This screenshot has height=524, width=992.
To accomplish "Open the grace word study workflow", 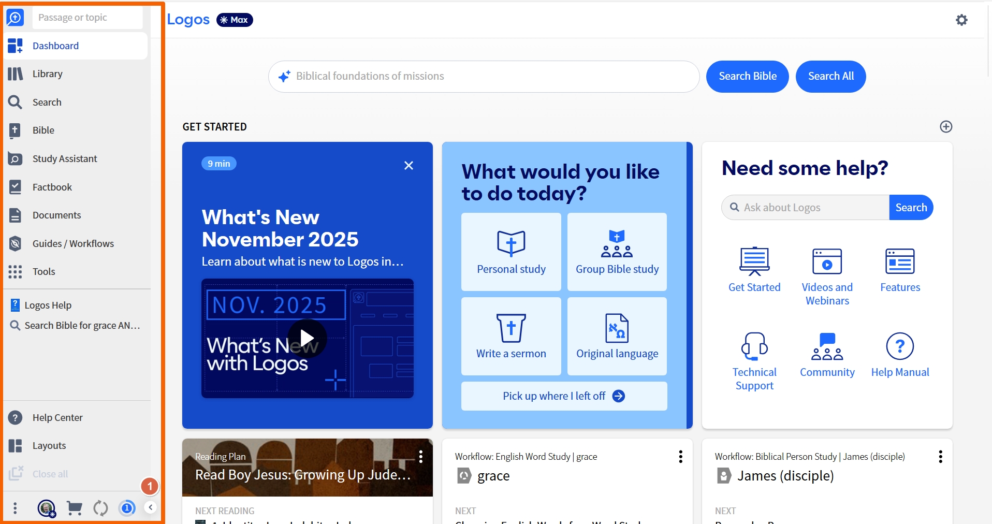I will (x=493, y=476).
